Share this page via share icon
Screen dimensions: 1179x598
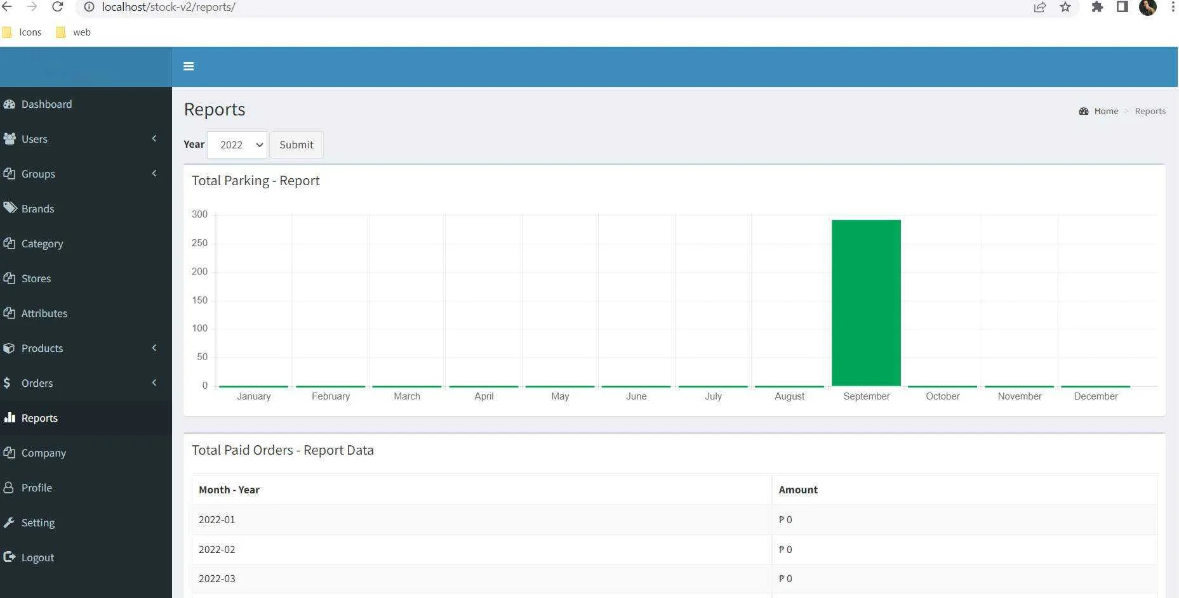[1040, 7]
